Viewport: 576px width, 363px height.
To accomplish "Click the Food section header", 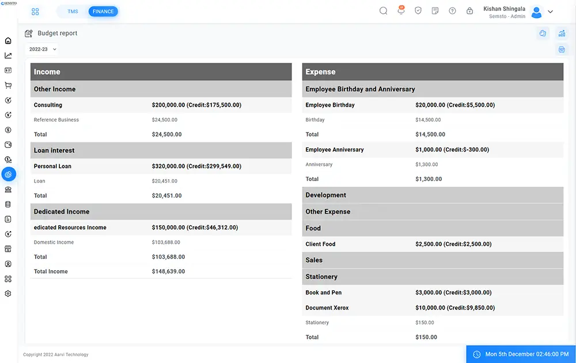I will tap(433, 228).
